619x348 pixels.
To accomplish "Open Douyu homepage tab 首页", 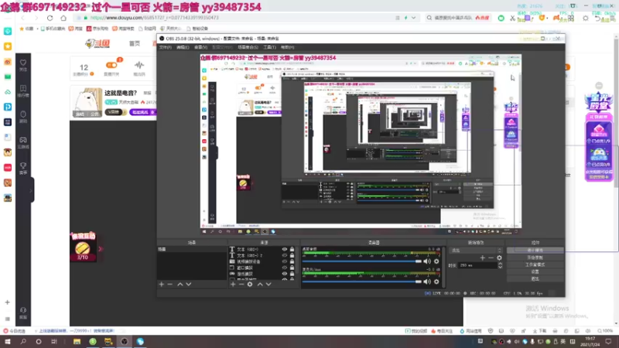I will click(134, 43).
